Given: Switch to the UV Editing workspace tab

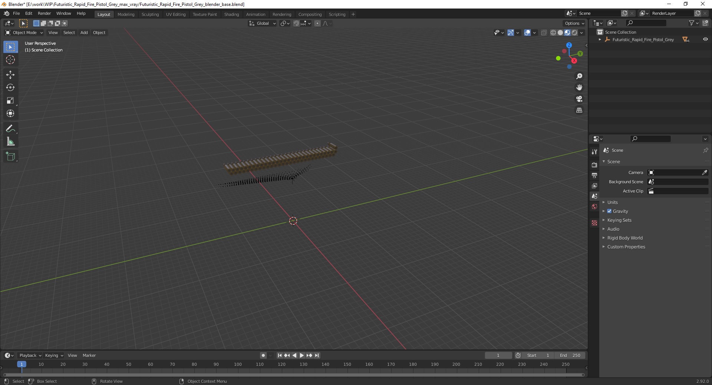Looking at the screenshot, I should click(176, 14).
